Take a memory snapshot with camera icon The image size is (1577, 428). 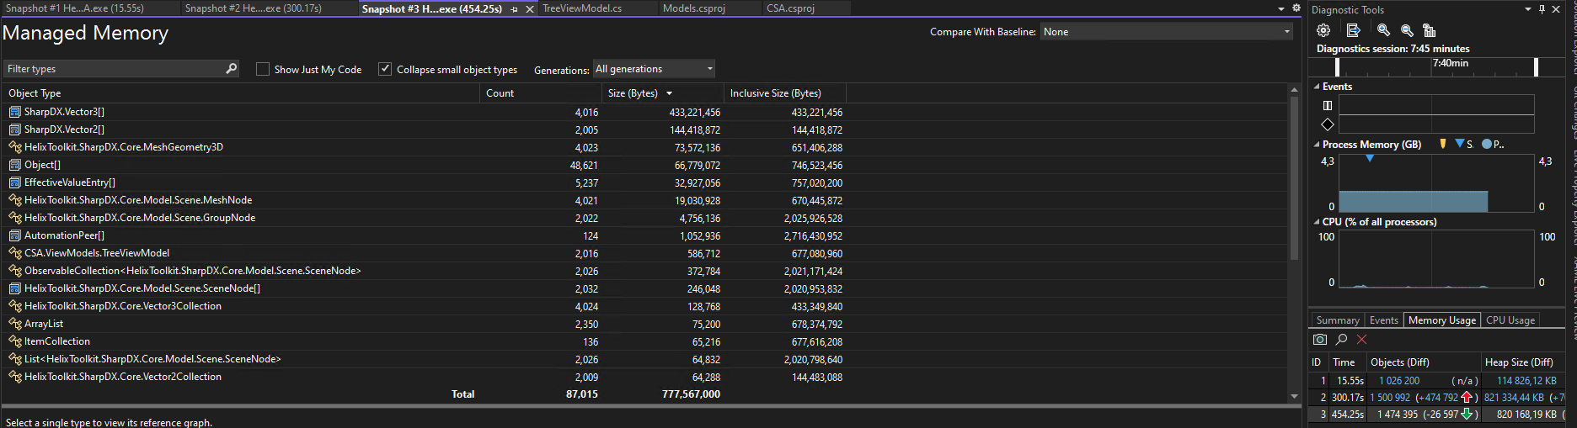(x=1320, y=340)
